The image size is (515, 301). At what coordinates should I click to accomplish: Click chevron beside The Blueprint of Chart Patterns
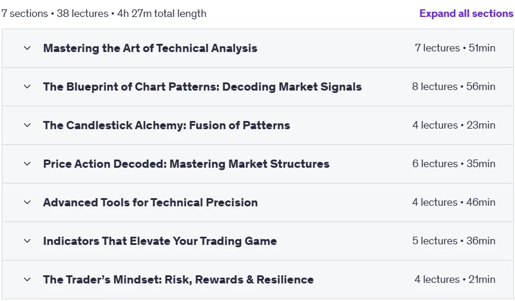(28, 87)
